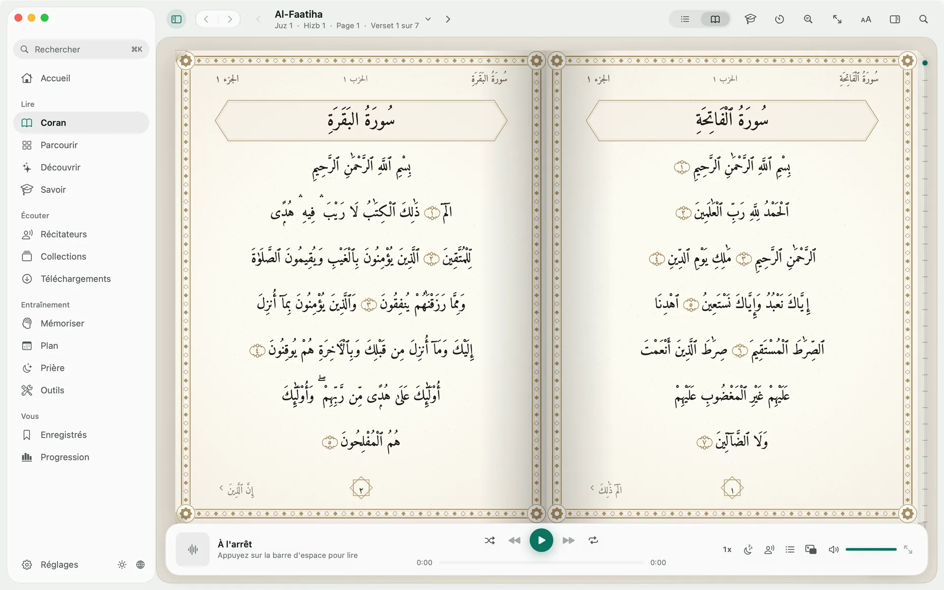944x590 pixels.
Task: Toggle the right inspector panel
Action: pos(895,19)
